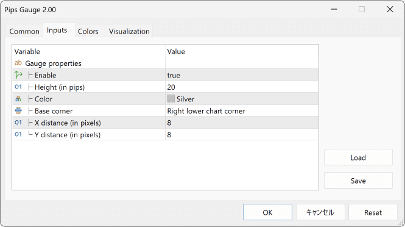
Task: Switch to the Colors tab
Action: coord(88,31)
